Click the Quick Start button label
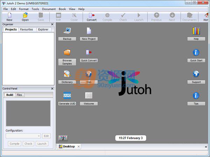Viewport: 210px width, 157px height. point(196,60)
